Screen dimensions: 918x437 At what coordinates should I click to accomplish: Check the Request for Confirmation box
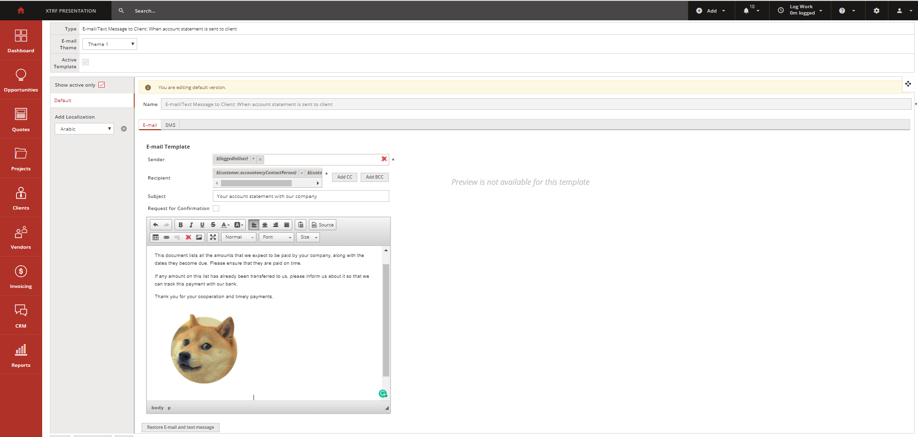(216, 209)
